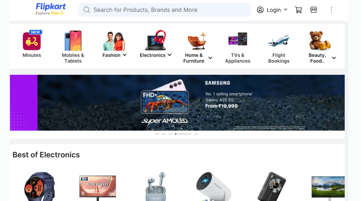Open the three-dot more options menu
Image resolution: width=361 pixels, height=201 pixels.
point(332,10)
